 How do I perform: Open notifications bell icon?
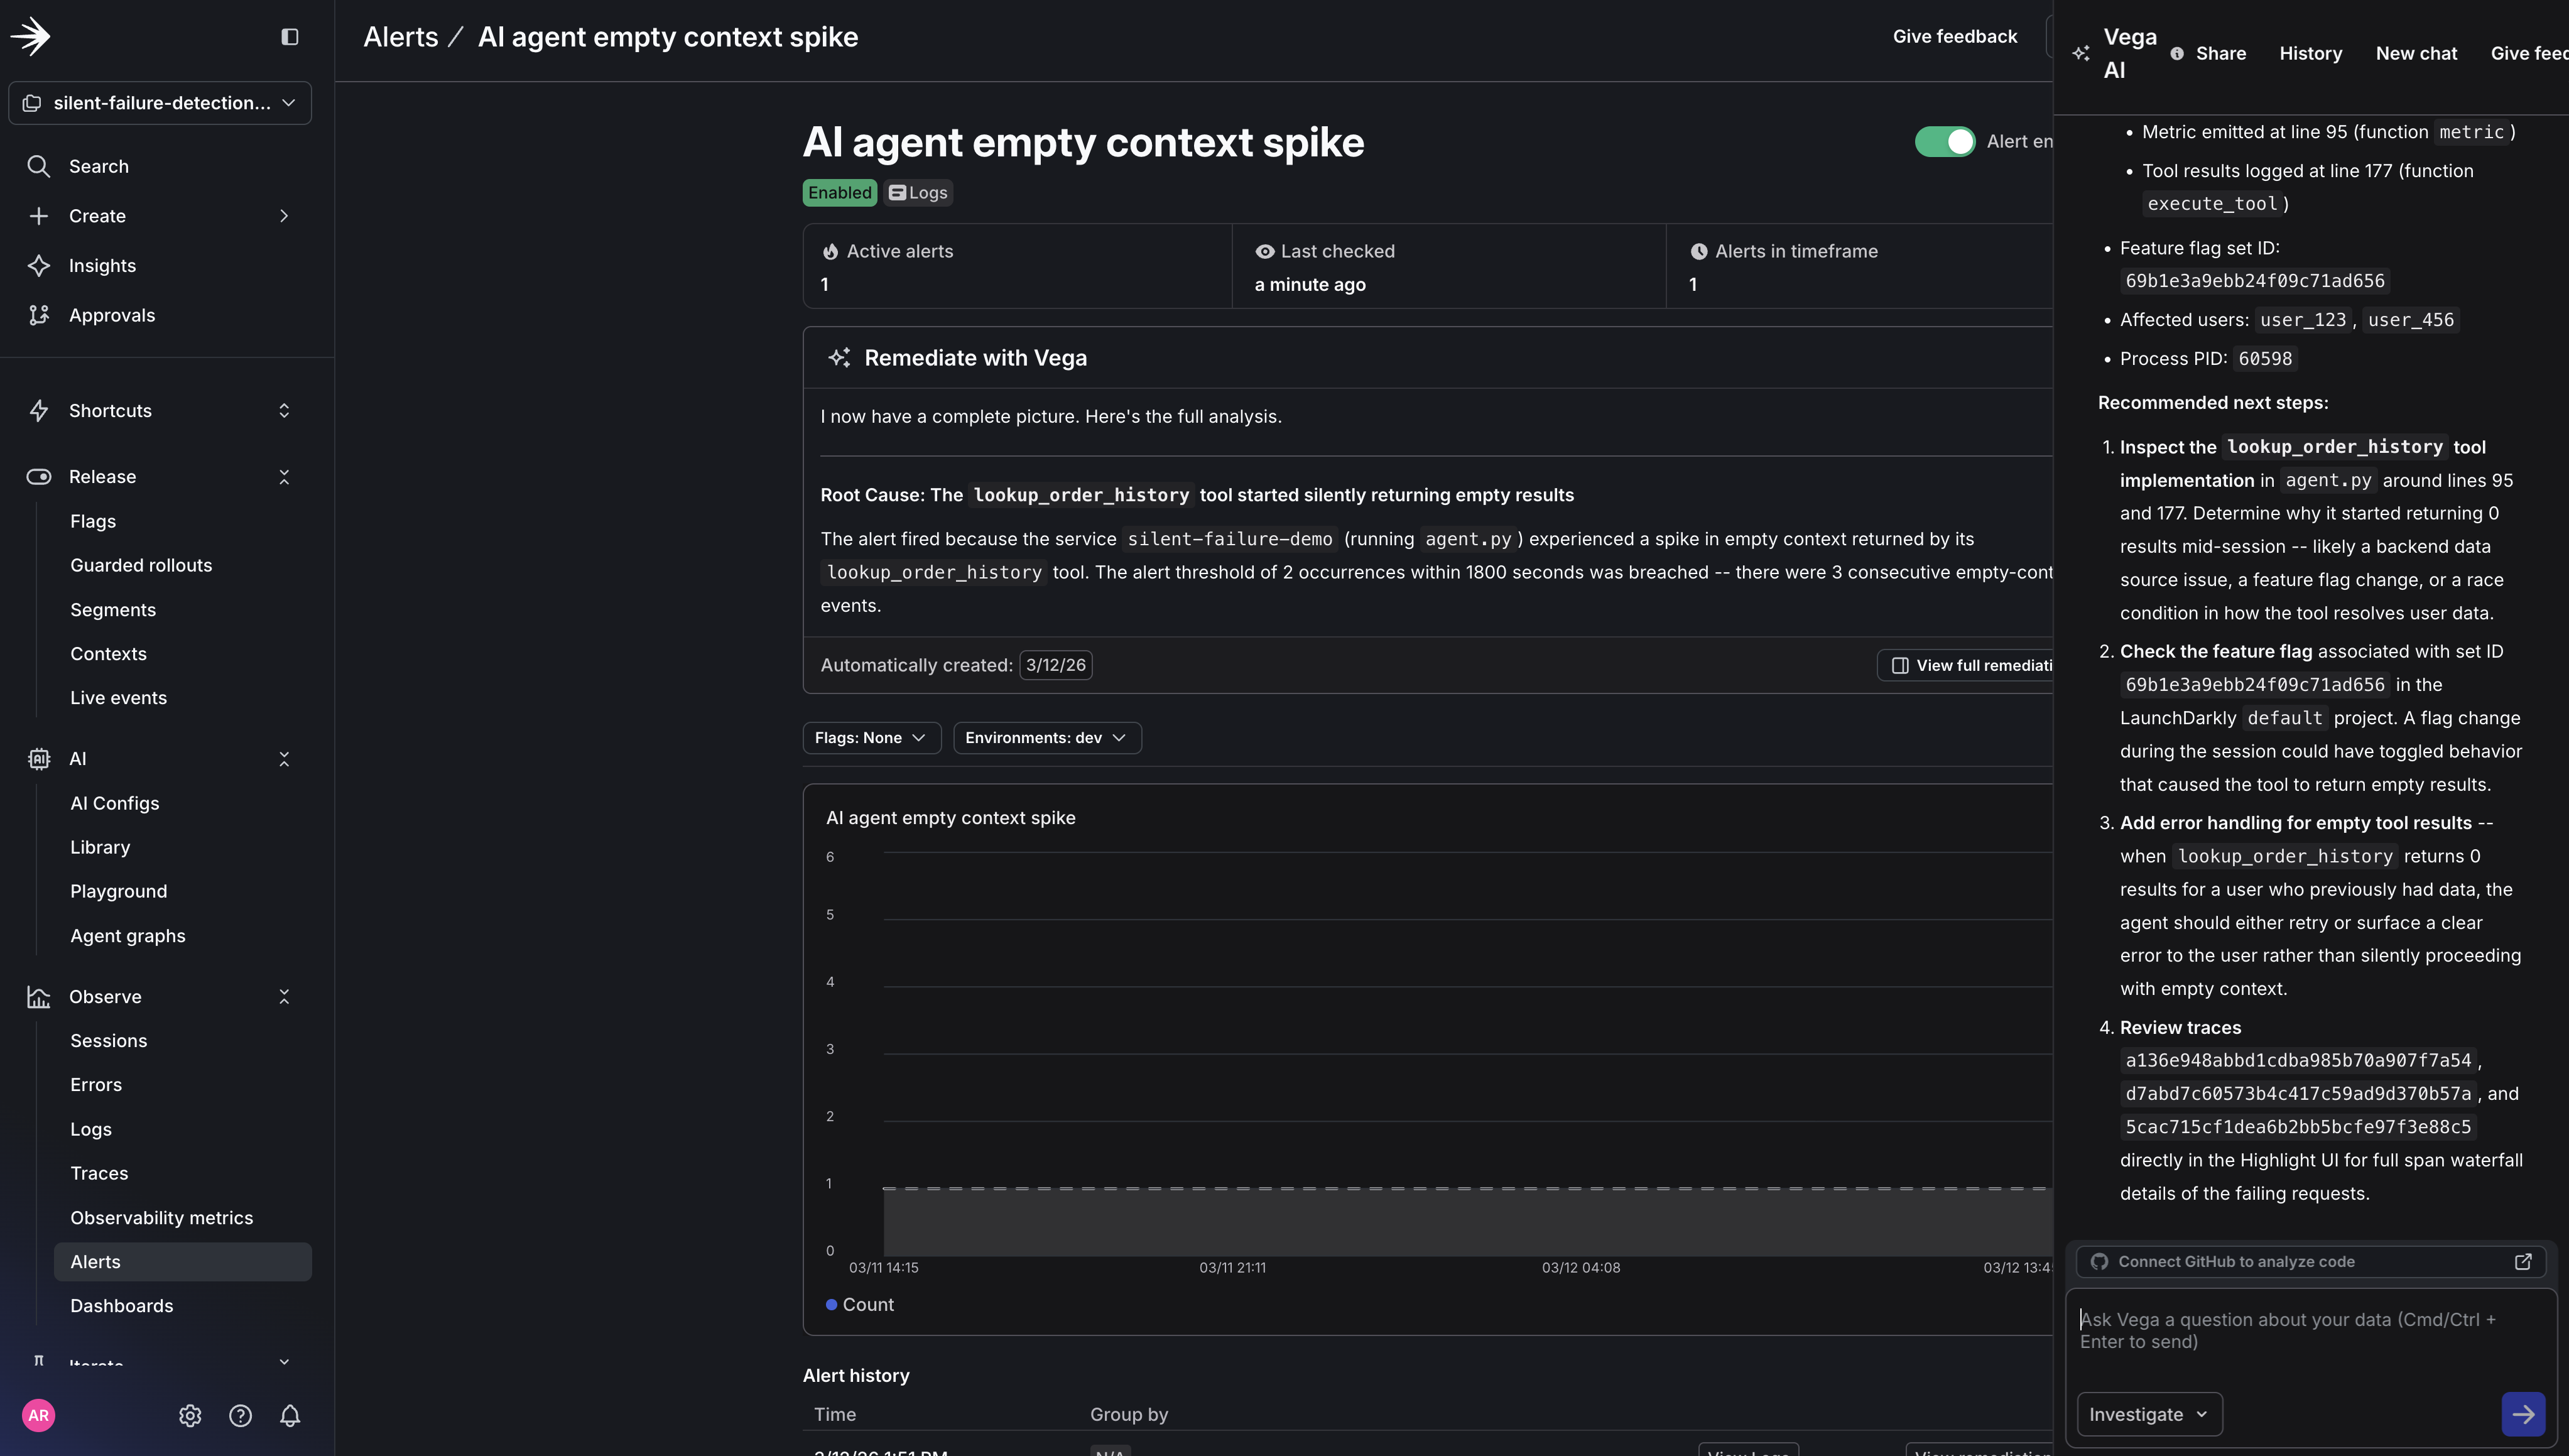[290, 1416]
